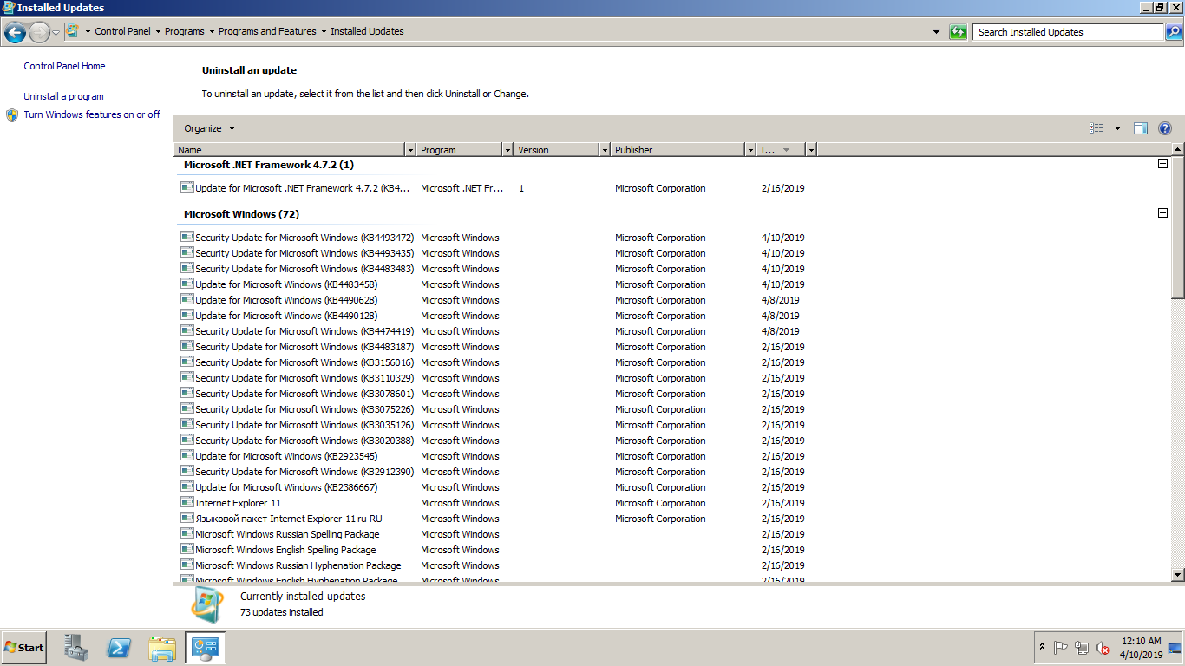Viewport: 1185px width, 666px height.
Task: Open Control Panel Home link
Action: (x=64, y=66)
